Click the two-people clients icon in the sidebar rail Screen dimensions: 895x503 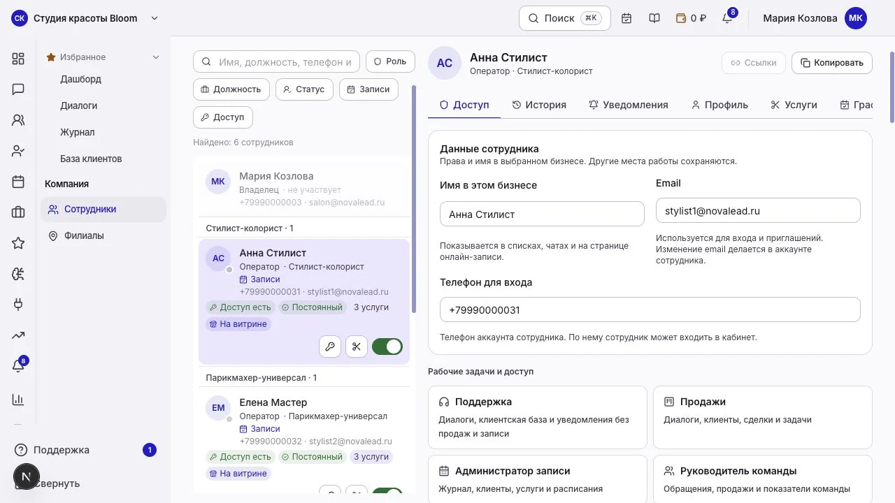[18, 120]
